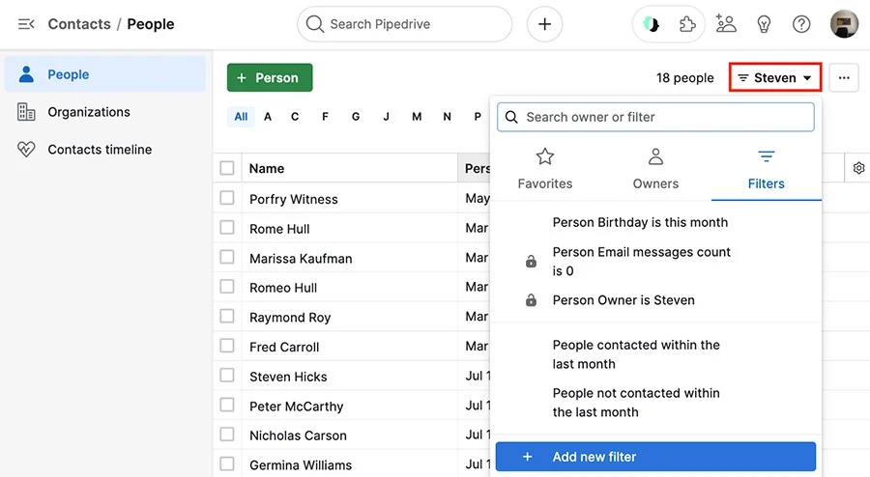Filter contacts by letter N
Viewport: 870px width, 477px height.
tap(448, 116)
